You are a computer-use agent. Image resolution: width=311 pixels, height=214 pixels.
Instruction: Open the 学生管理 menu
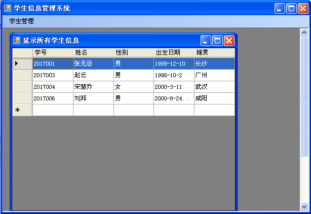coord(22,21)
